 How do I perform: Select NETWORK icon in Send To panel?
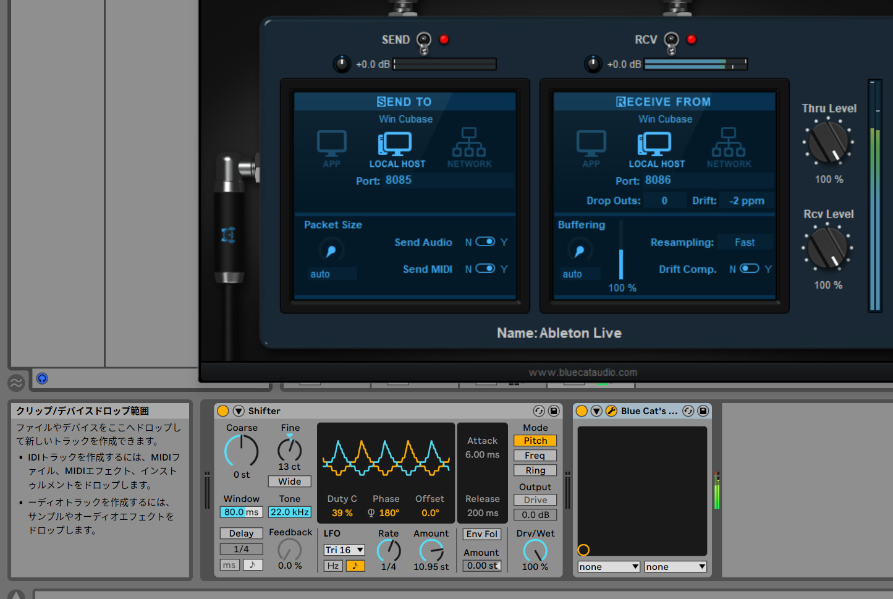[469, 148]
